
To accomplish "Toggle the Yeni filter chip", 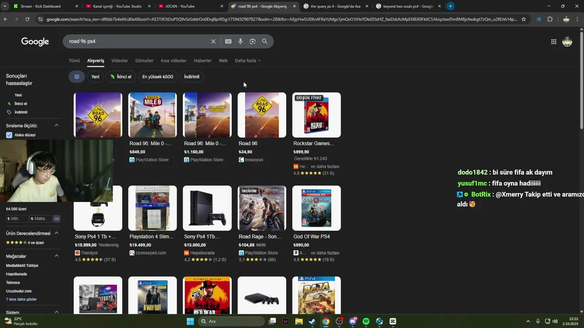I will 95,77.
